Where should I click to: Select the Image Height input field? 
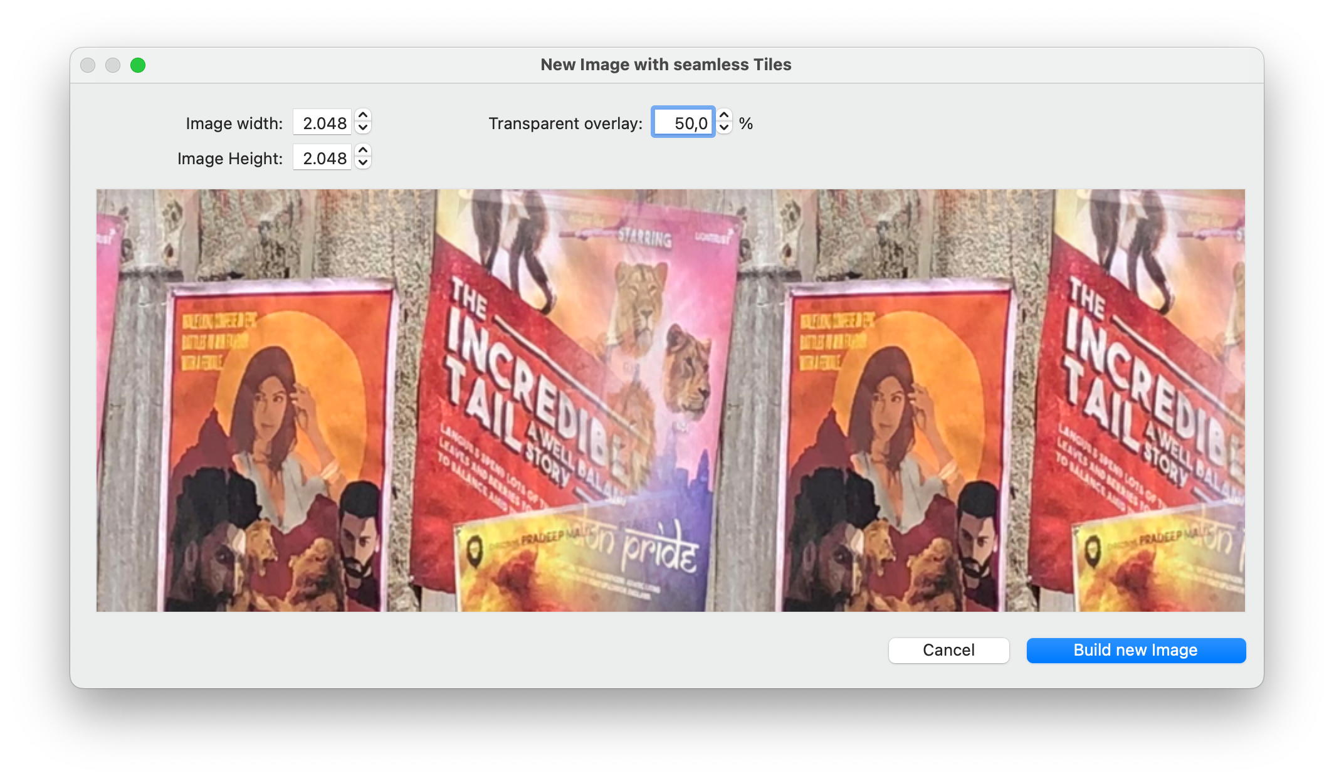[x=323, y=158]
